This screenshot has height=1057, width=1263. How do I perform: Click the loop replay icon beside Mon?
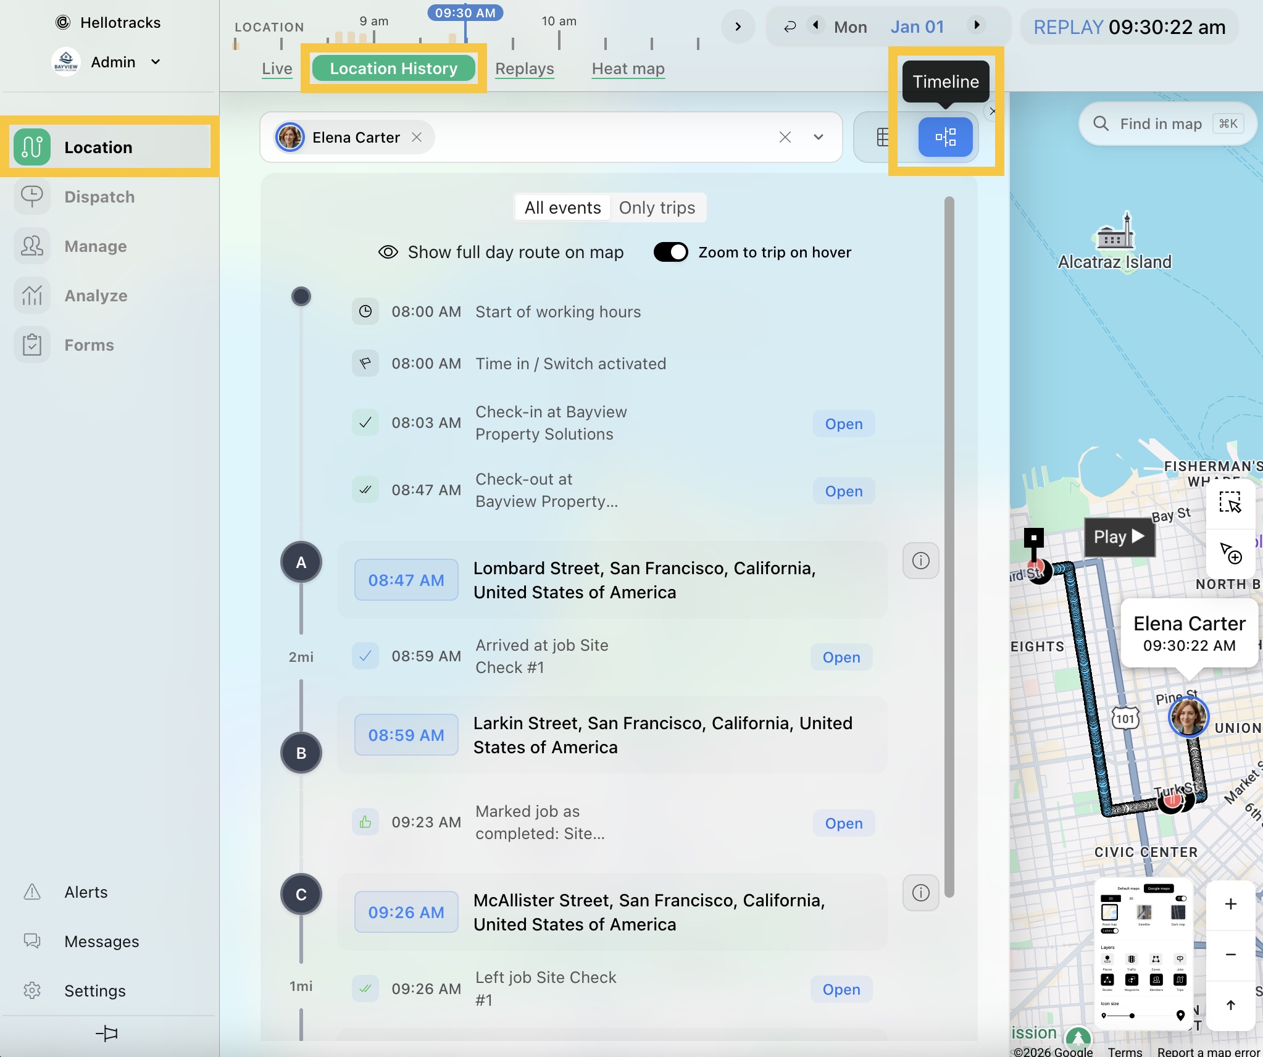[790, 27]
